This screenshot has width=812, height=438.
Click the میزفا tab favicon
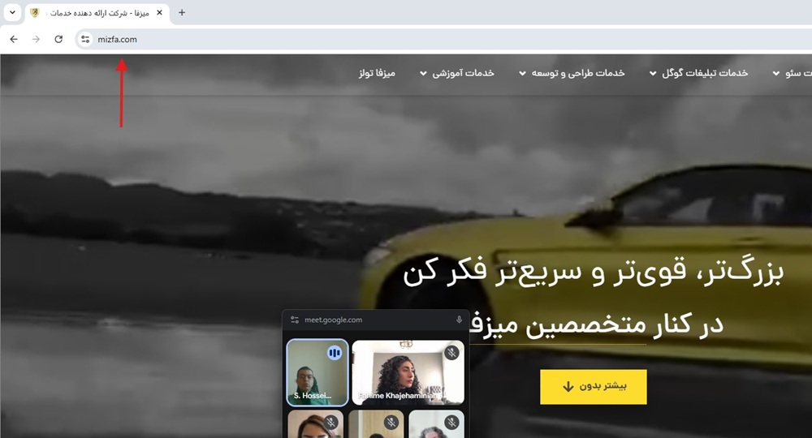[35, 12]
